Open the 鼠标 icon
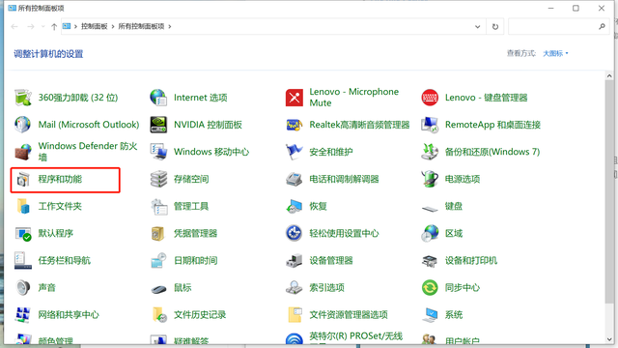Image resolution: width=618 pixels, height=348 pixels. click(x=158, y=289)
